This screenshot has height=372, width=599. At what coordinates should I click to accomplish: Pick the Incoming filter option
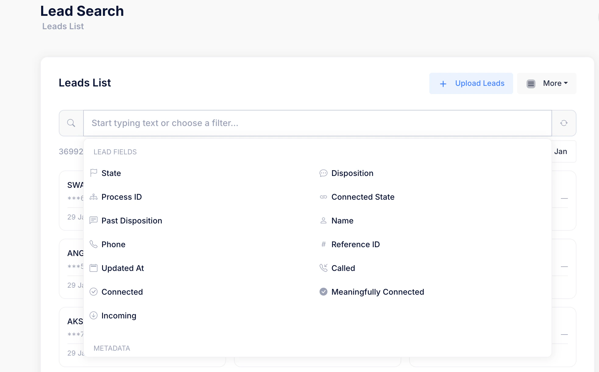coord(119,316)
